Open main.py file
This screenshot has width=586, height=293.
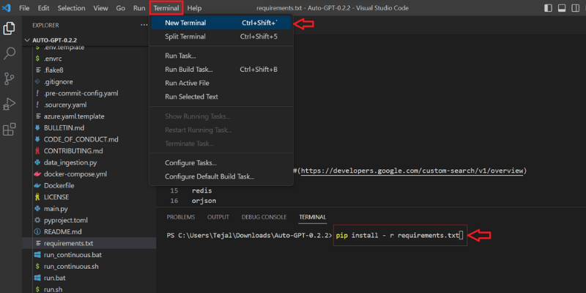coord(56,209)
